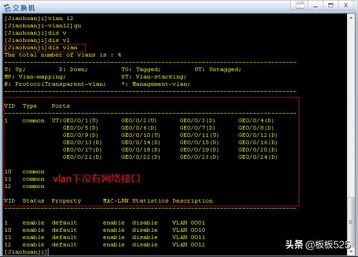The width and height of the screenshot is (358, 257).
Task: Click port entry GE0/0/5(D)
Action: click(x=80, y=128)
